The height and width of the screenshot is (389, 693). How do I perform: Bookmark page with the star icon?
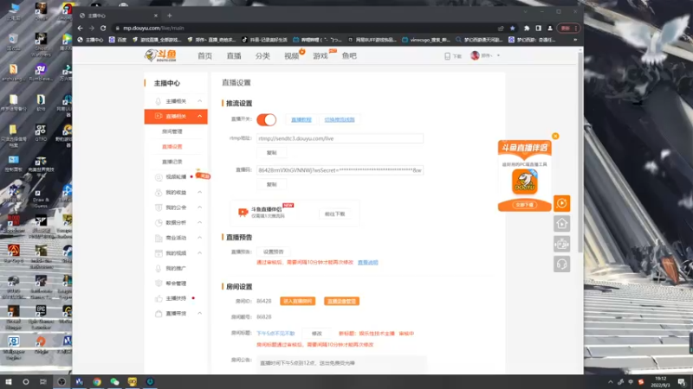click(x=512, y=29)
